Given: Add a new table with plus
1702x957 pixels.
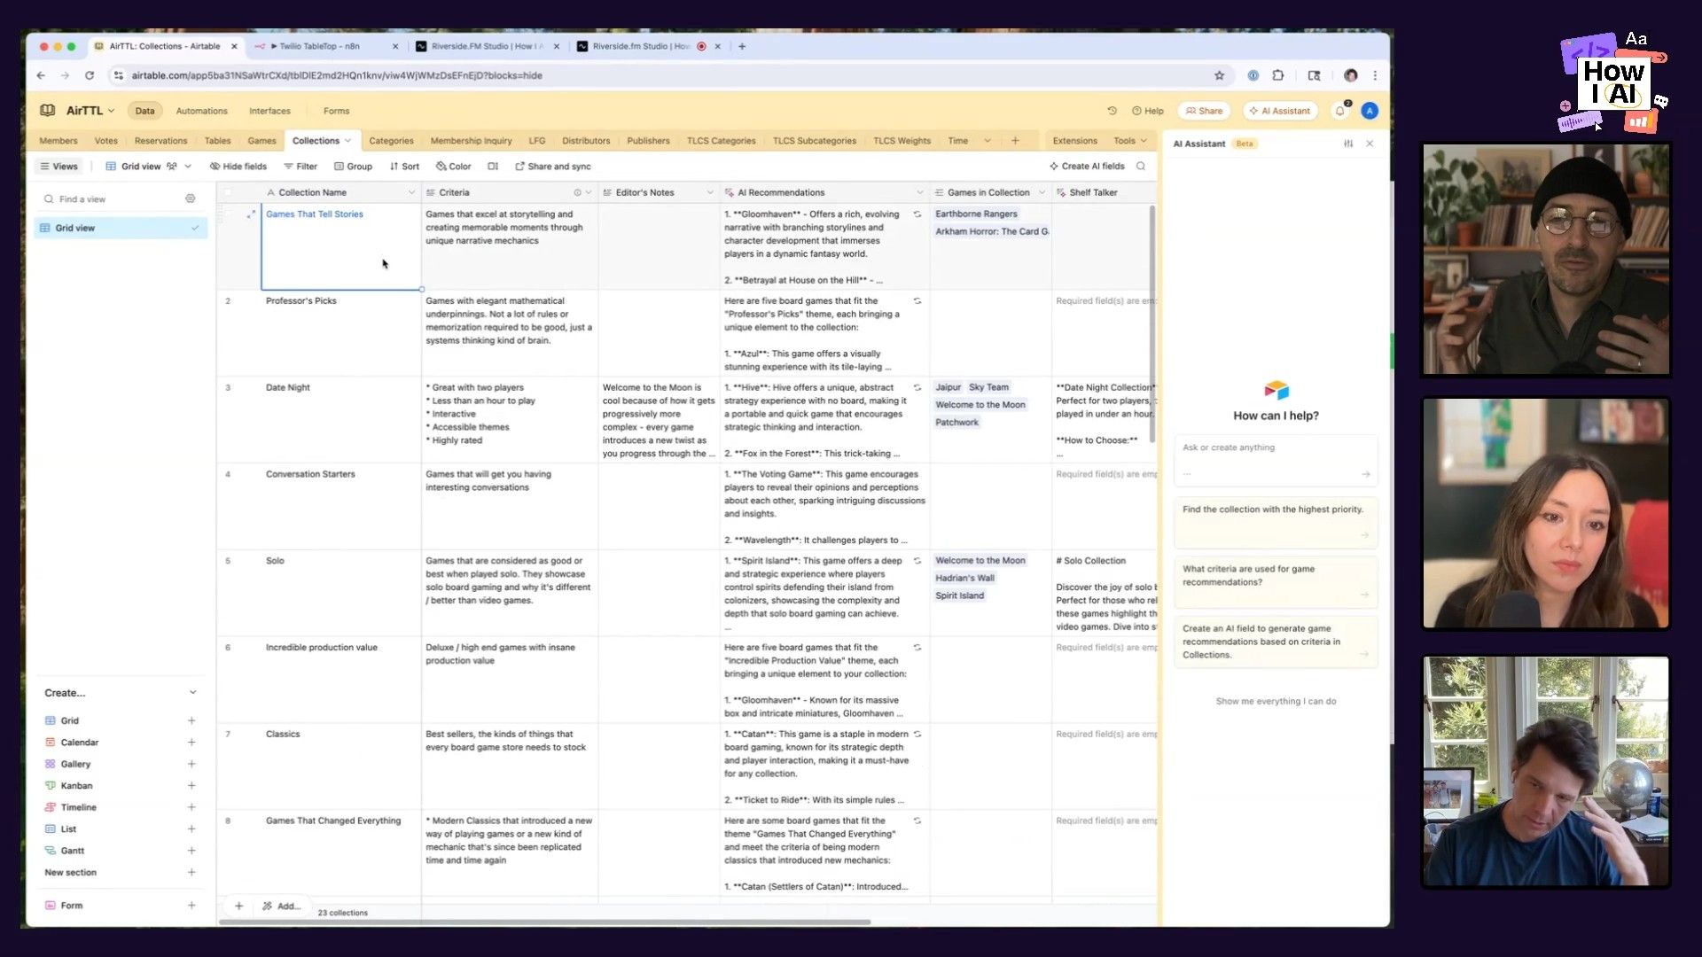Looking at the screenshot, I should click(x=1015, y=141).
